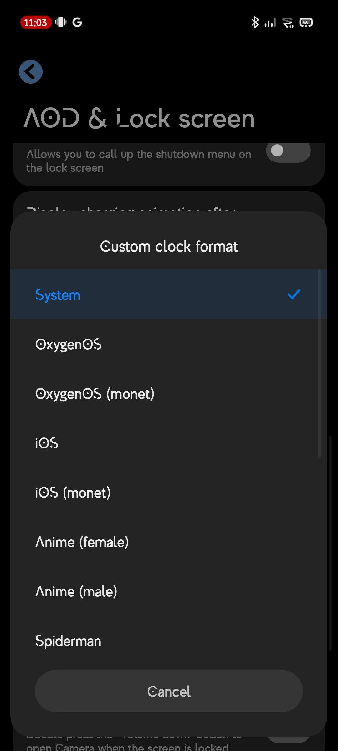
Task: Tap the cellular signal bars icon
Action: (x=270, y=23)
